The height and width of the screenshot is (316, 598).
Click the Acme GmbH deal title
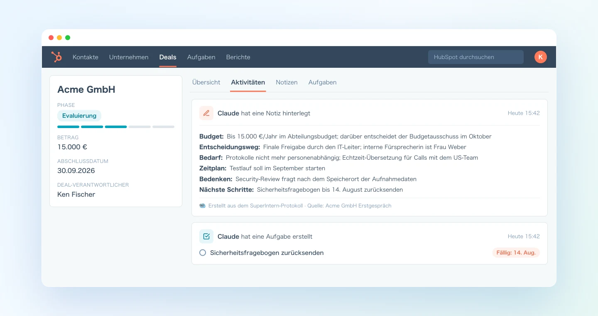point(86,89)
